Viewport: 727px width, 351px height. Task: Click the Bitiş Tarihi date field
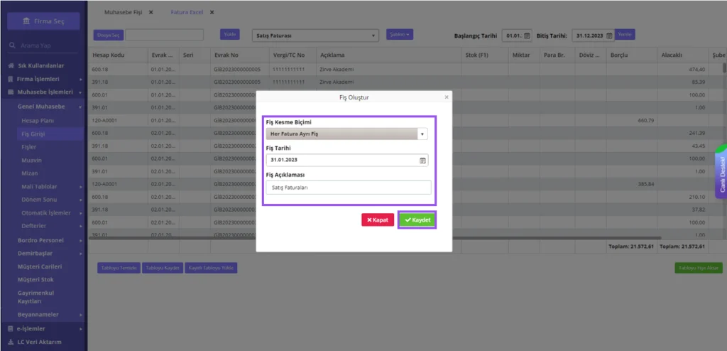pyautogui.click(x=593, y=36)
